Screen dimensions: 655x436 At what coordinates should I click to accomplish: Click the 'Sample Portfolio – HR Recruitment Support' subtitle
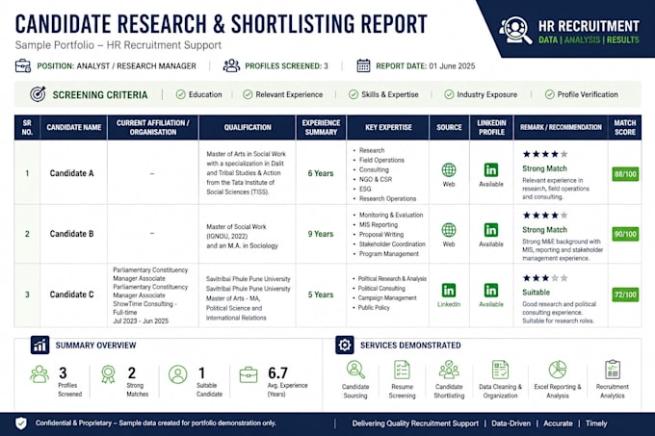118,45
